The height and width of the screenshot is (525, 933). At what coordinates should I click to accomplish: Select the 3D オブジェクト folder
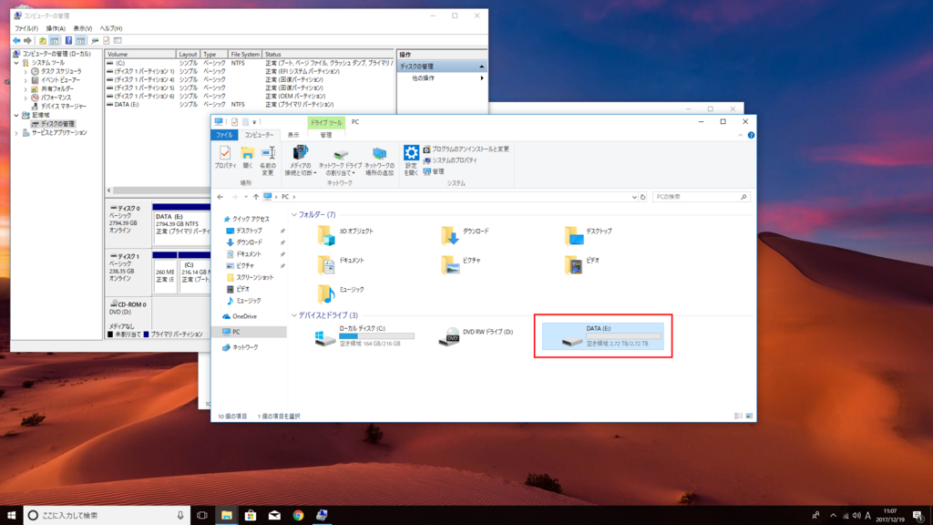pyautogui.click(x=346, y=235)
